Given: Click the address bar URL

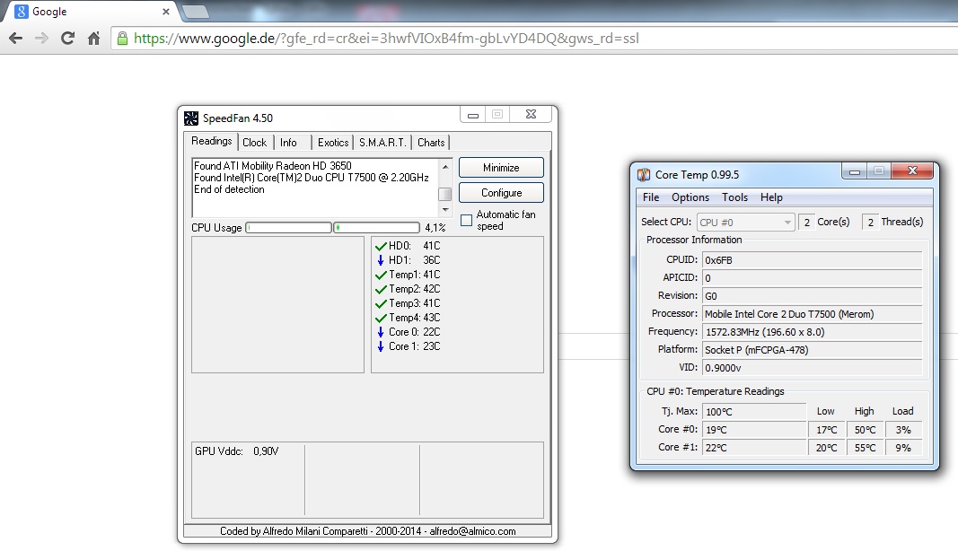Looking at the screenshot, I should point(386,39).
